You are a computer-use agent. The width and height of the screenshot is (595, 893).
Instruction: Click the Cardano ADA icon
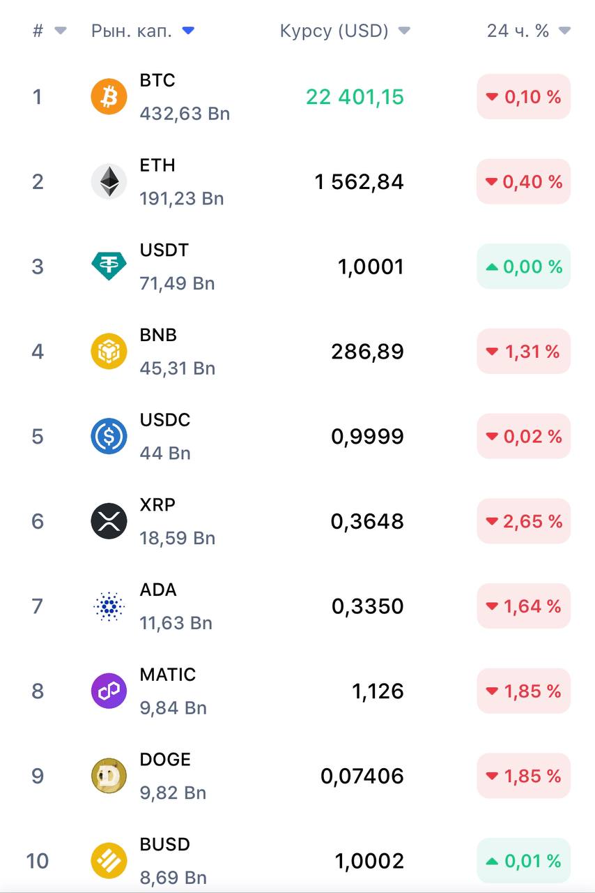(109, 606)
